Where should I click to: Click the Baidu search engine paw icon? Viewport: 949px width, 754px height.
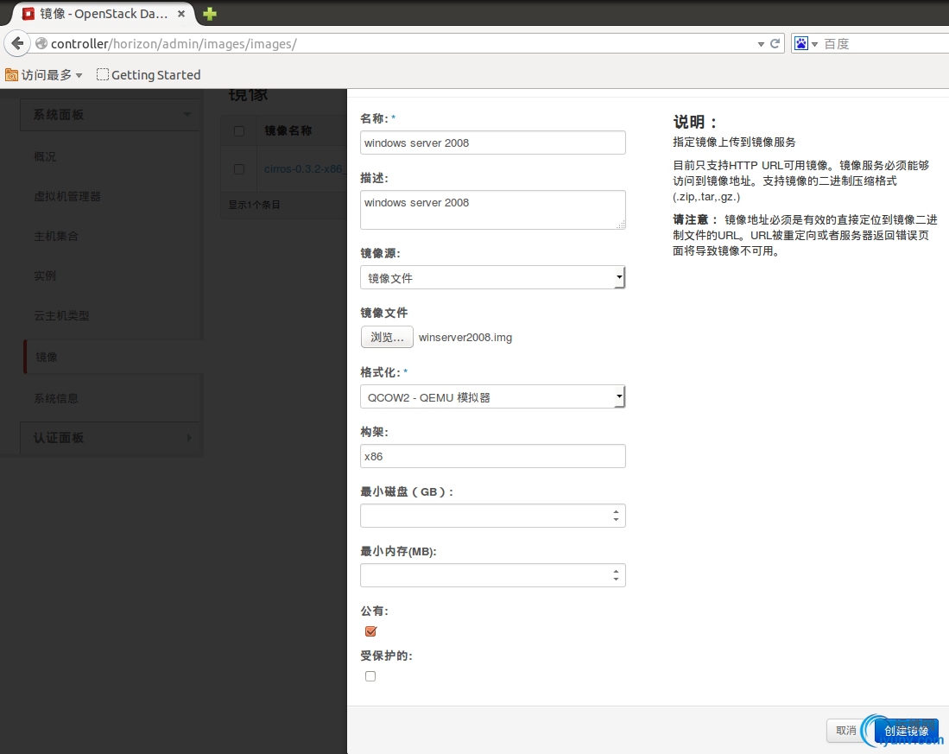800,43
